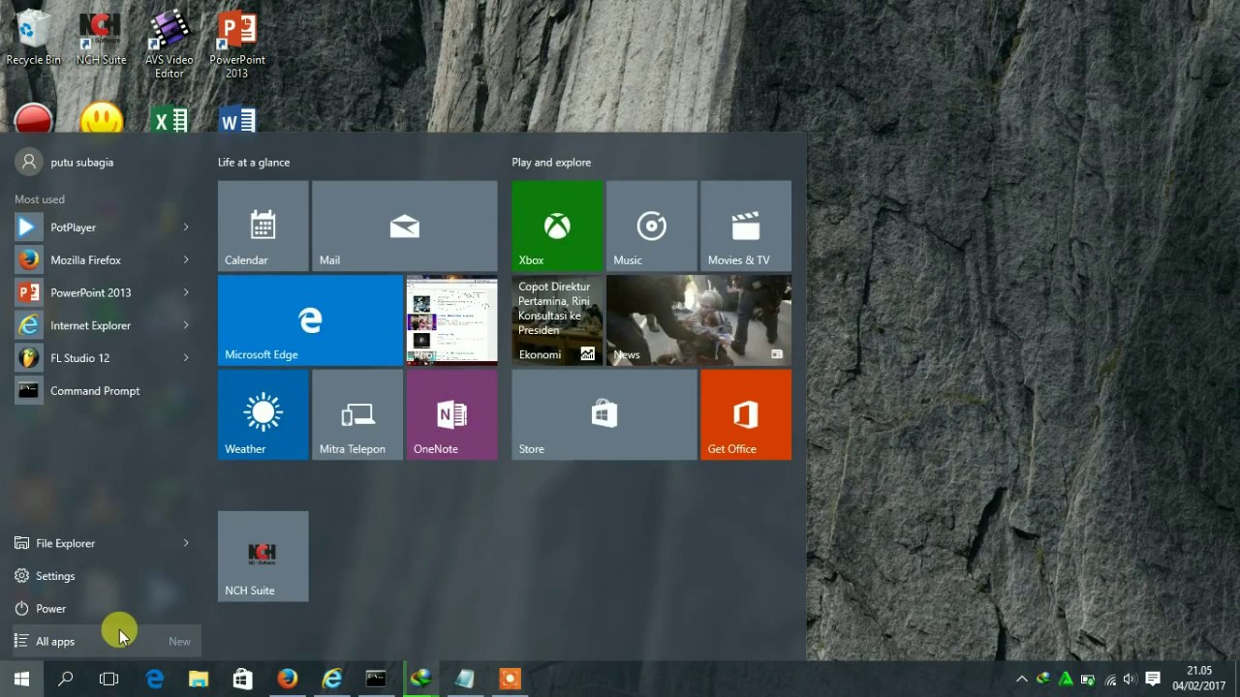Select the AVS Video Editor desktop shortcut
The width and height of the screenshot is (1240, 697).
pyautogui.click(x=170, y=44)
